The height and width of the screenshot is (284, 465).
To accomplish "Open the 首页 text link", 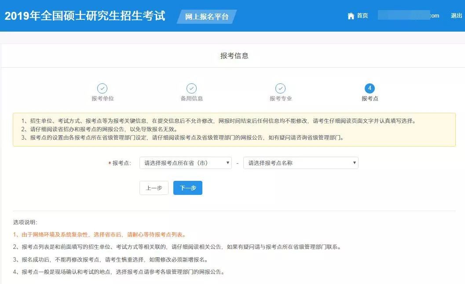I will (362, 16).
